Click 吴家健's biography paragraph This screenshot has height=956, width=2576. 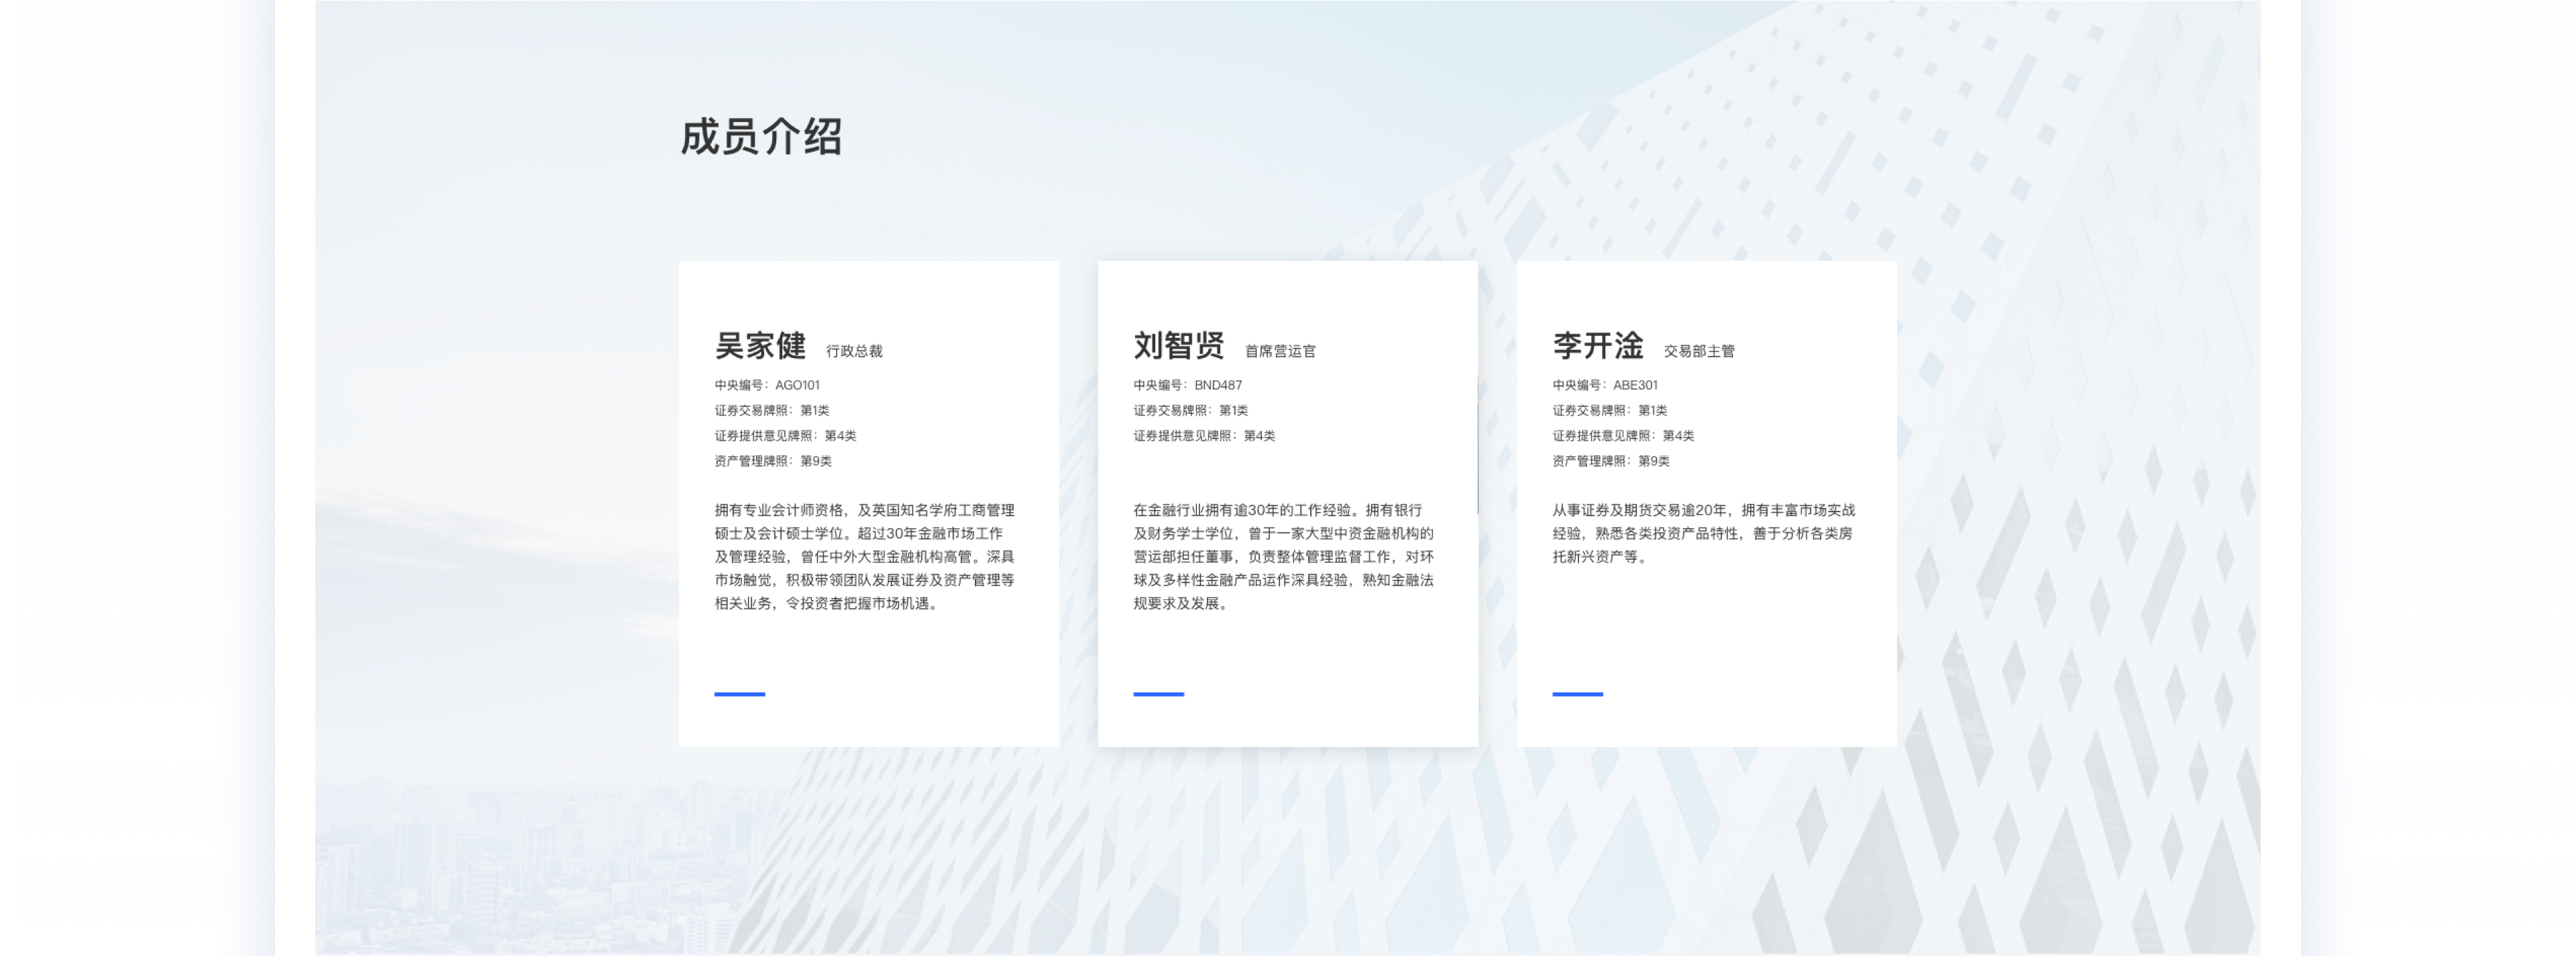864,556
